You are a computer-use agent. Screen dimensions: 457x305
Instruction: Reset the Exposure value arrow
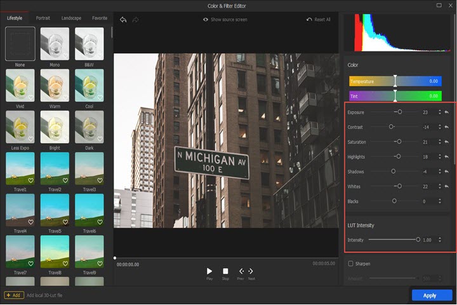(446, 112)
